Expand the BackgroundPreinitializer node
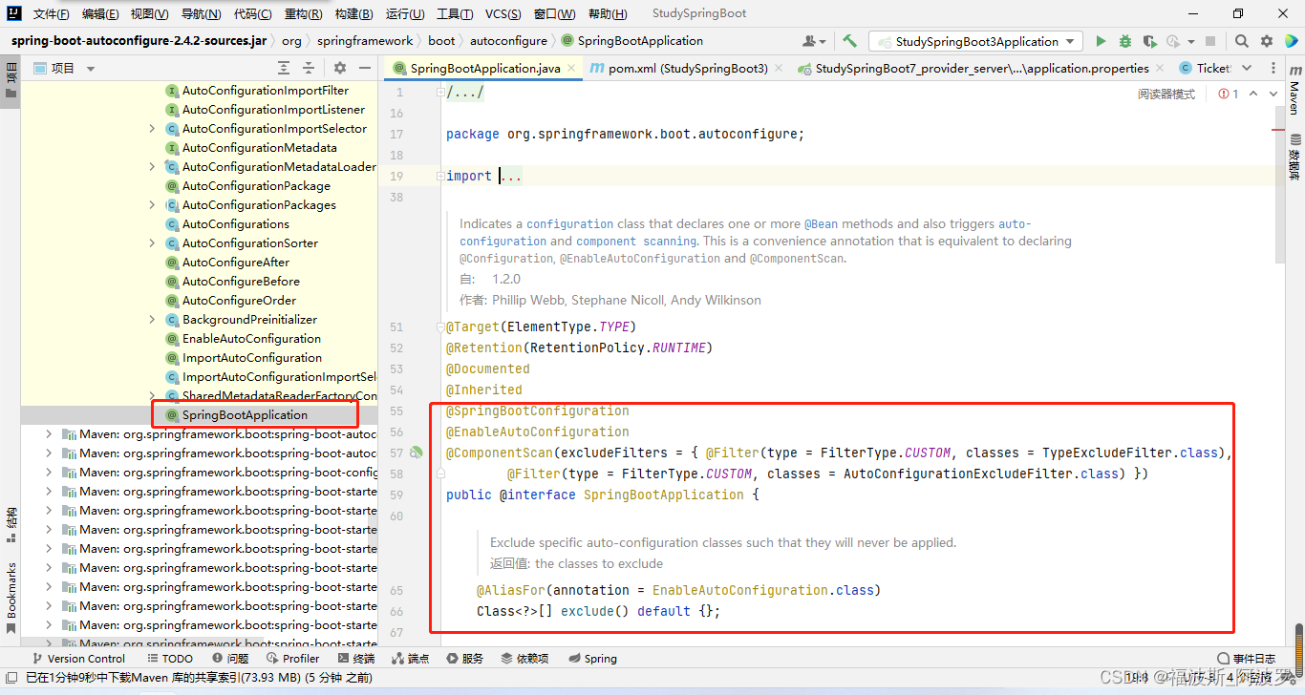This screenshot has height=695, width=1305. pos(152,319)
